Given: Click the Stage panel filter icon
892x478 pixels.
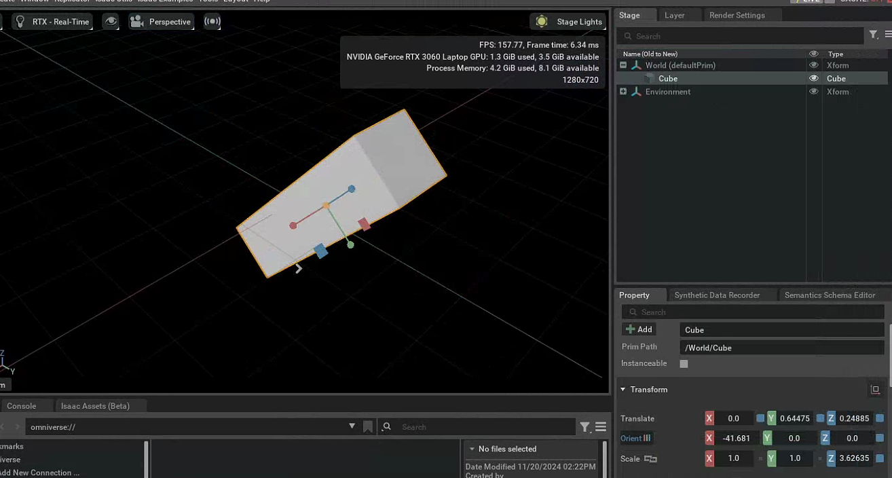Looking at the screenshot, I should coord(874,35).
